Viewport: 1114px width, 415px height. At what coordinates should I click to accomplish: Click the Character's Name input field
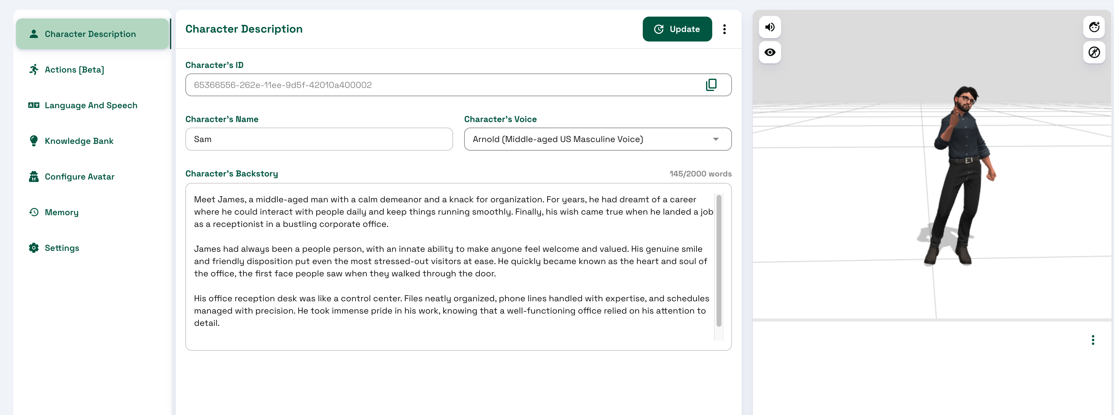[319, 139]
